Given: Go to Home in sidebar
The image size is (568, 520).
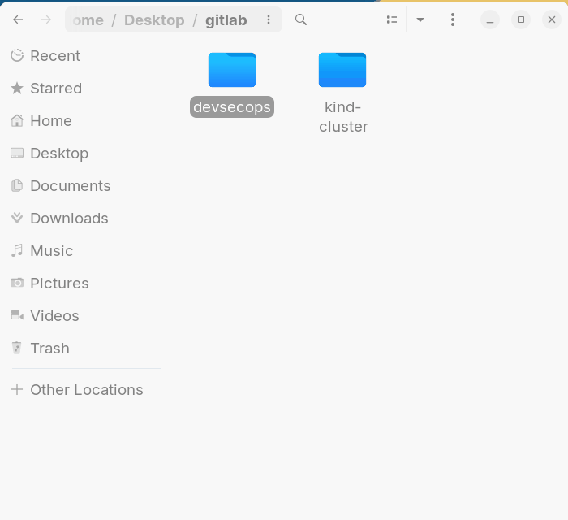Looking at the screenshot, I should pyautogui.click(x=50, y=121).
